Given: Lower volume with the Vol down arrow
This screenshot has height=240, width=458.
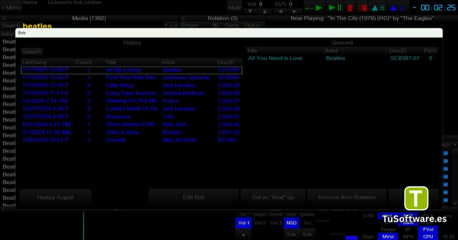Looking at the screenshot, I should point(250,11).
